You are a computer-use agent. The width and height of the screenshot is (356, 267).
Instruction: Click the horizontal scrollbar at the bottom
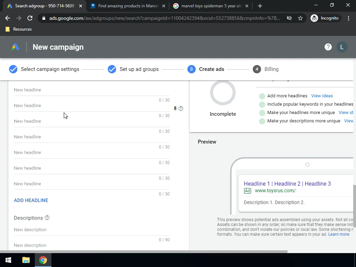tap(144, 252)
